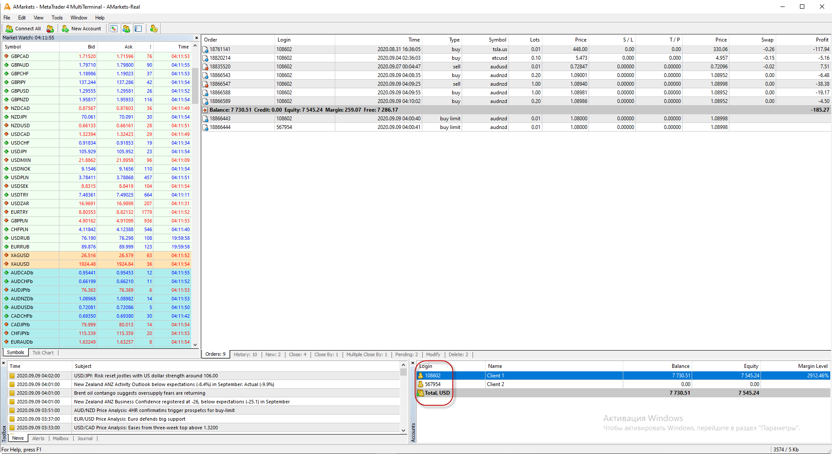Switch to the Tick Chart tab
This screenshot has width=832, height=454.
[43, 353]
